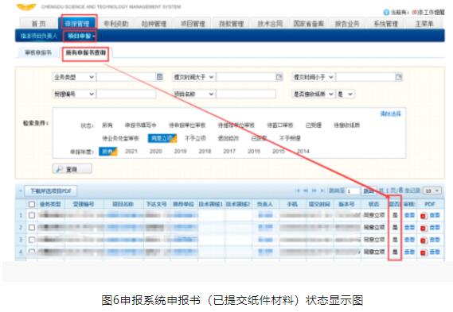Image resolution: width=453 pixels, height=312 pixels.
Task: Switch to the 所有申报书查询 sub-tab
Action: pos(86,52)
